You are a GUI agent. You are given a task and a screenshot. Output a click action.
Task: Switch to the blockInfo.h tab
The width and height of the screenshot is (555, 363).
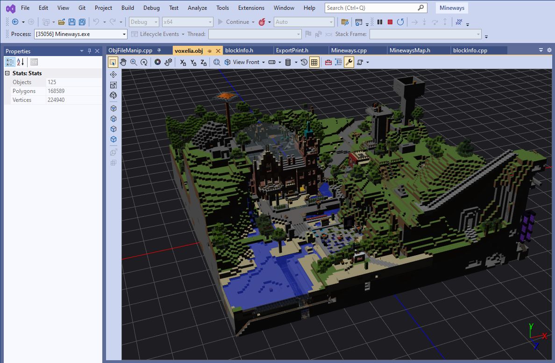239,50
